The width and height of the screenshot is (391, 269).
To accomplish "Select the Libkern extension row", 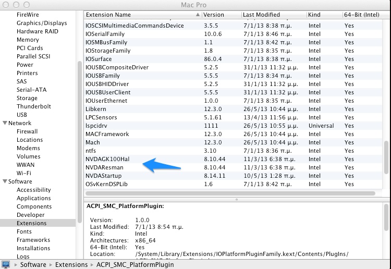I will point(233,109).
